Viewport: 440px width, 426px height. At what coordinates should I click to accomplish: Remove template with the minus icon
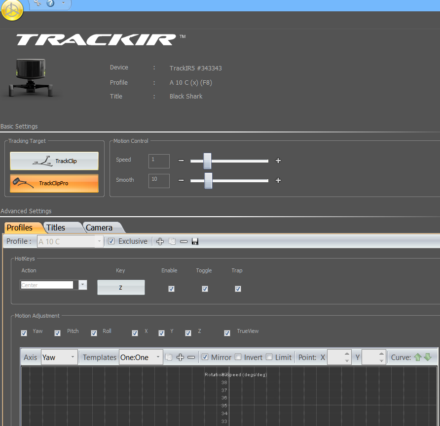[x=191, y=357]
